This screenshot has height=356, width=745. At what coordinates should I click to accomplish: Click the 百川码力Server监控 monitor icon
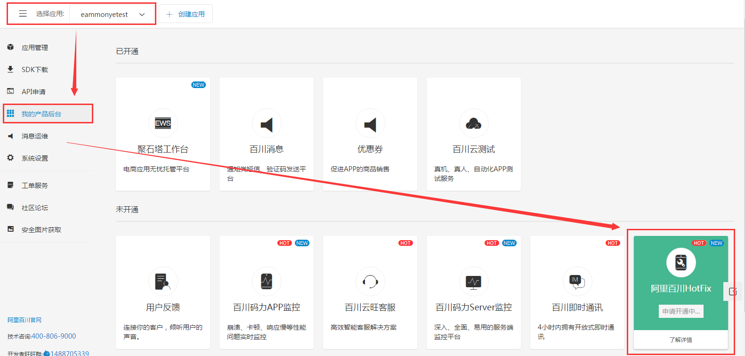tap(474, 282)
